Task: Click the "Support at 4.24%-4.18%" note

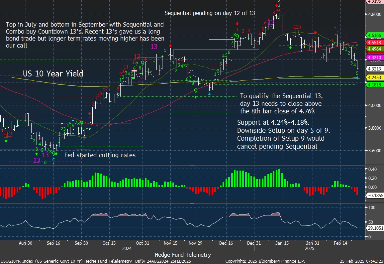Action: (x=284, y=134)
